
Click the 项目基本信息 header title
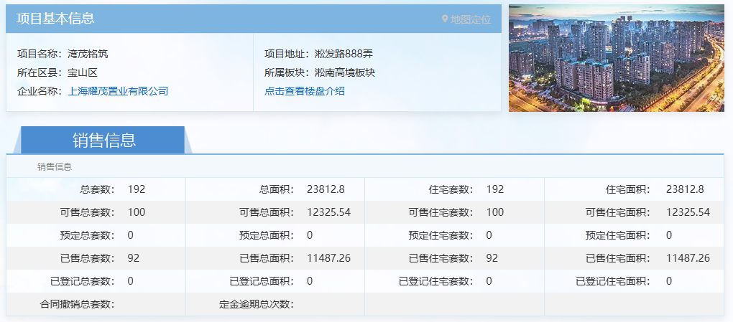pyautogui.click(x=55, y=18)
